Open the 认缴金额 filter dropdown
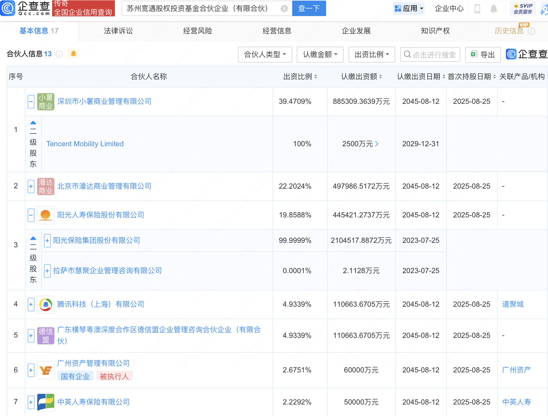This screenshot has height=416, width=548. coord(320,54)
